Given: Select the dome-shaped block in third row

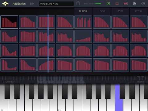Looking at the screenshot, I should click(x=83, y=51).
